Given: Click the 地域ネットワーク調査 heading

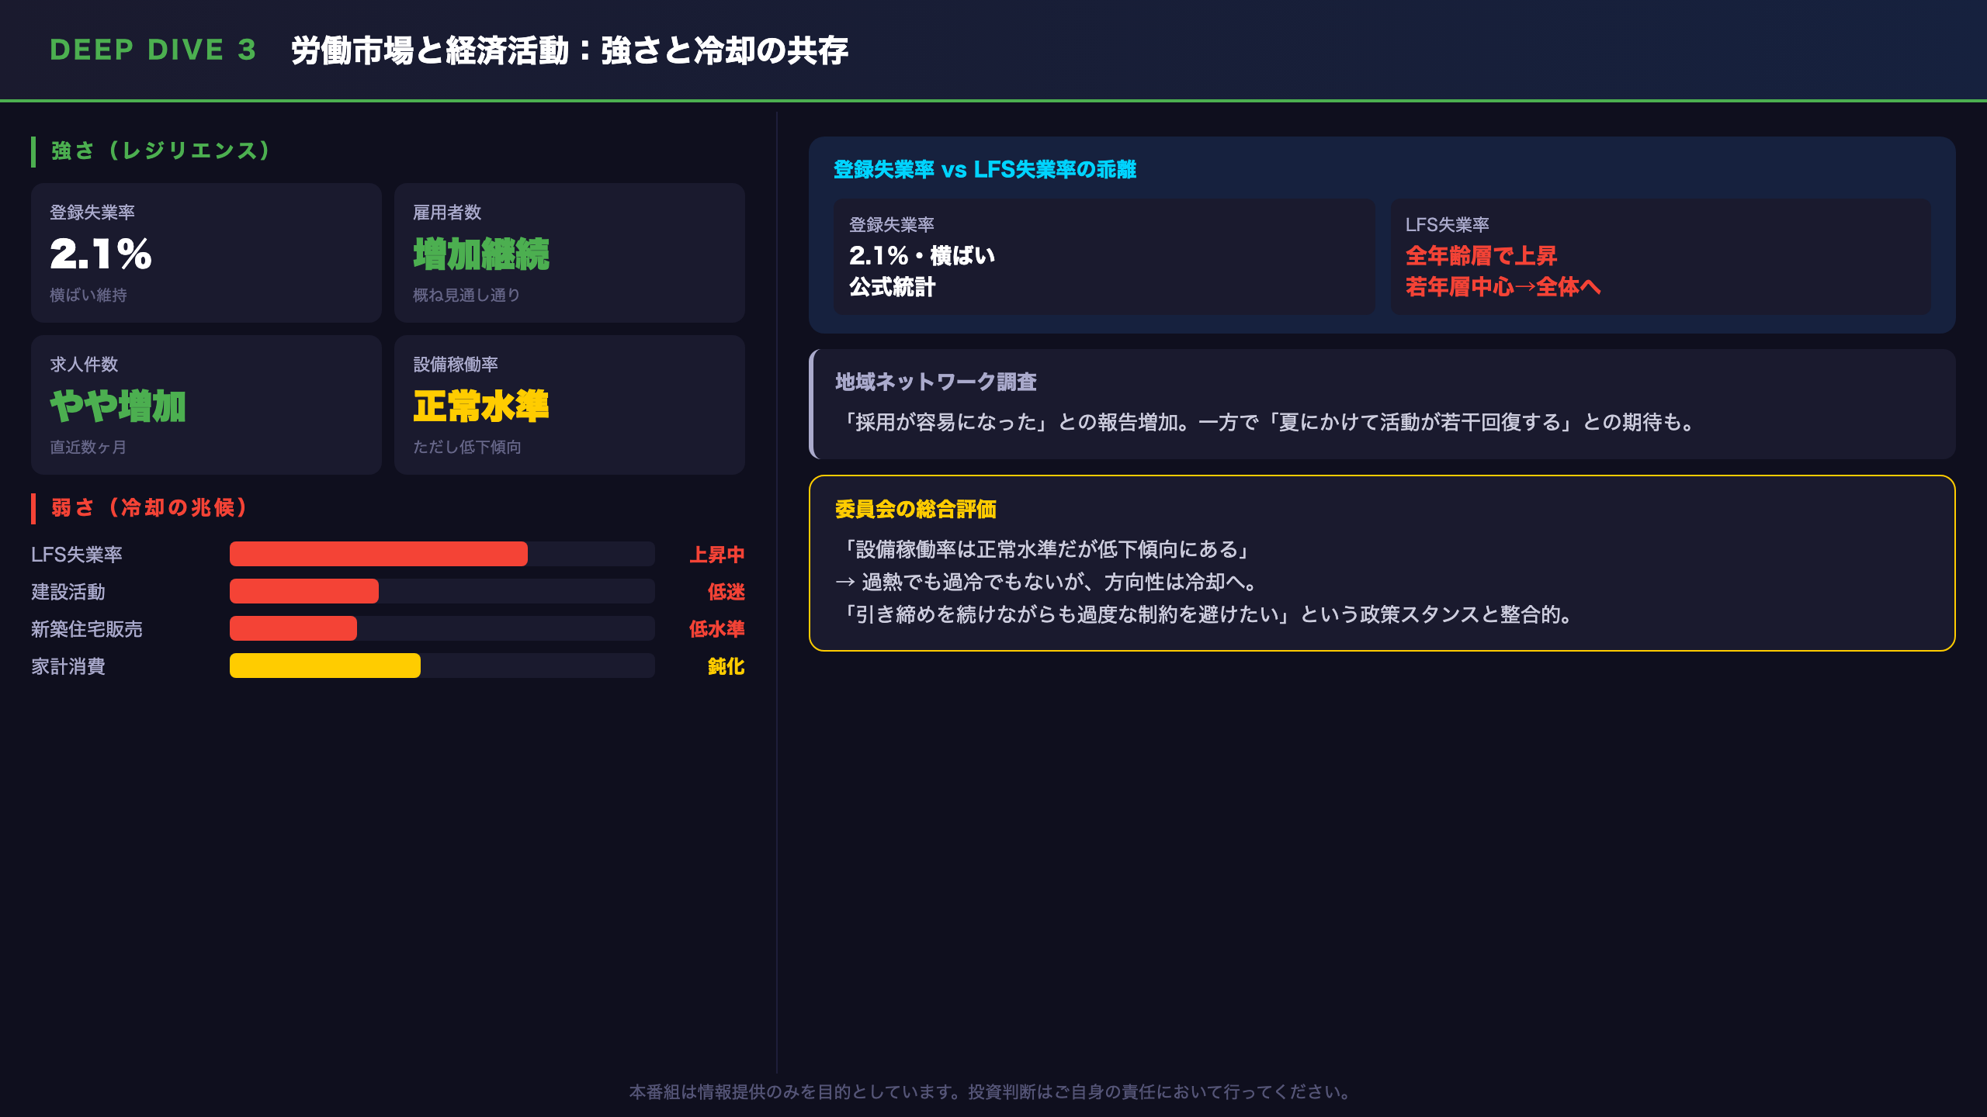Looking at the screenshot, I should [936, 382].
